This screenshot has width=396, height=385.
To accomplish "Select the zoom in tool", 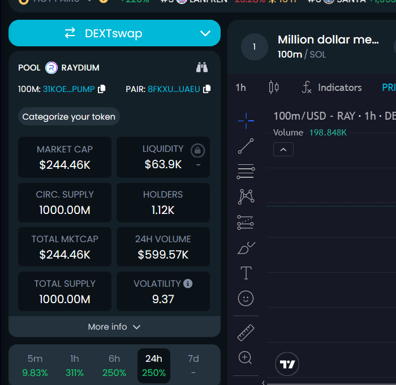I will coord(245,358).
